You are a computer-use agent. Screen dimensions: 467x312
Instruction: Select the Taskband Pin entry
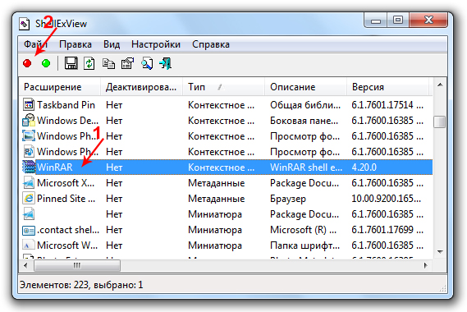coord(66,105)
